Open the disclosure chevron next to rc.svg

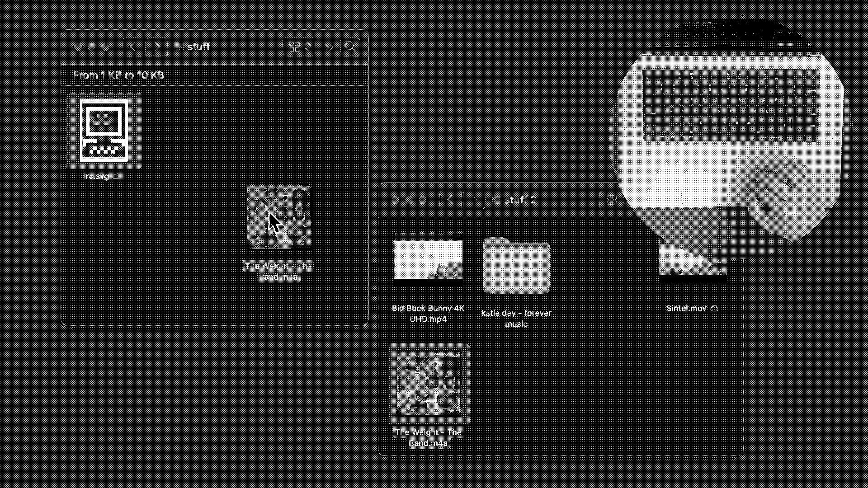(x=116, y=177)
